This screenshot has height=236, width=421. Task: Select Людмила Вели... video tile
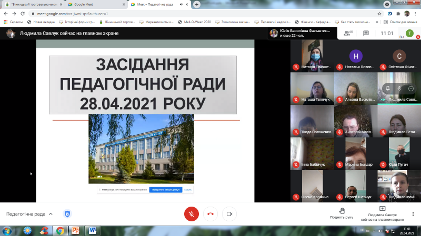399,121
